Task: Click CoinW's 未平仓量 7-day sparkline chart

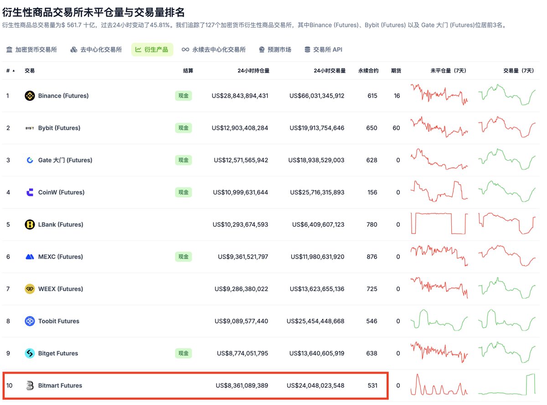Action: [x=439, y=191]
